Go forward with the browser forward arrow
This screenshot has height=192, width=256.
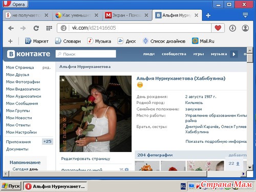point(23,28)
